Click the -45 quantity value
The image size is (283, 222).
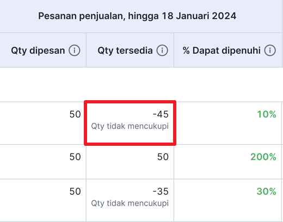(161, 114)
